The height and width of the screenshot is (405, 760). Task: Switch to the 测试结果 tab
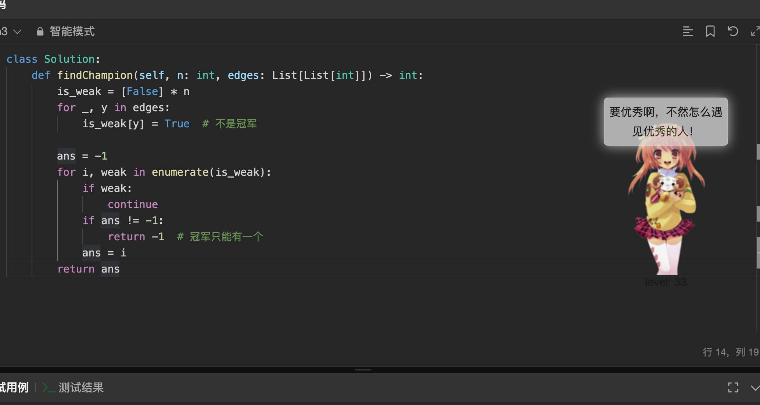point(81,387)
